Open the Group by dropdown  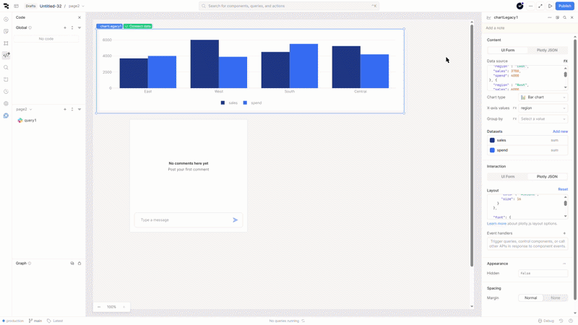pyautogui.click(x=543, y=118)
